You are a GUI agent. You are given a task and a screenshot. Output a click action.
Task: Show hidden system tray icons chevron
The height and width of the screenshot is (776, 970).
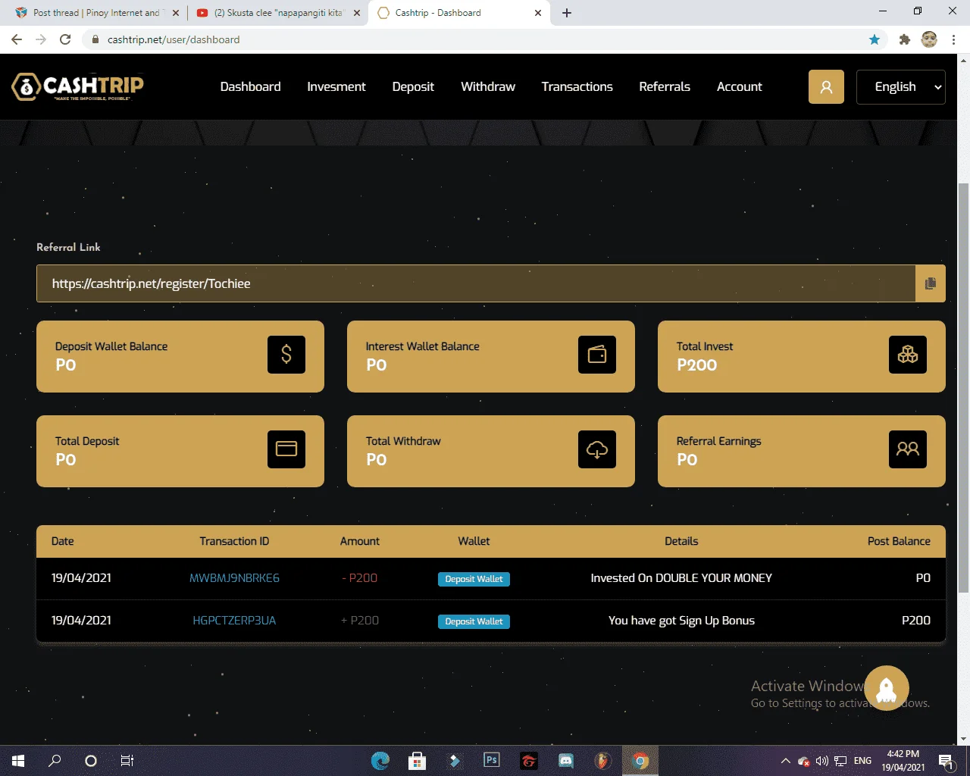pyautogui.click(x=786, y=761)
